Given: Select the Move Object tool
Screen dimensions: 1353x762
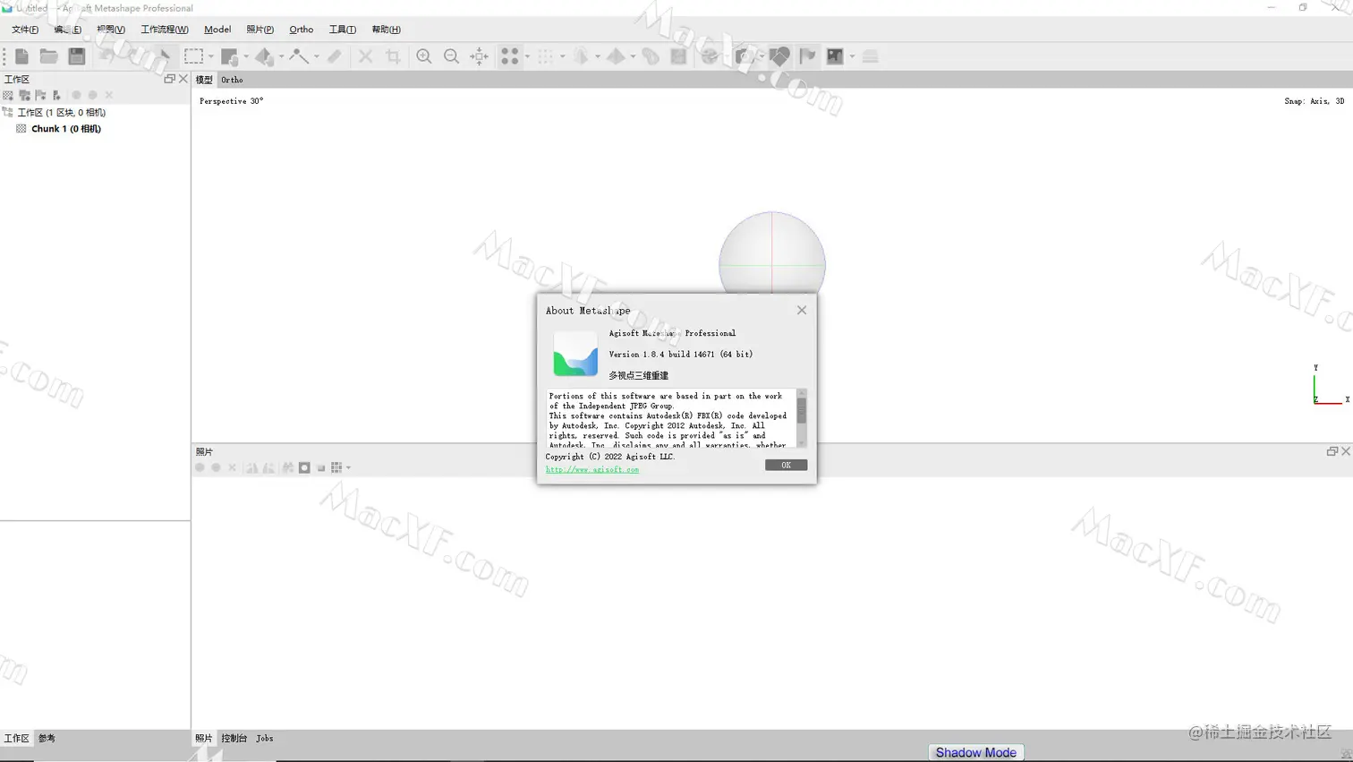Looking at the screenshot, I should click(265, 57).
